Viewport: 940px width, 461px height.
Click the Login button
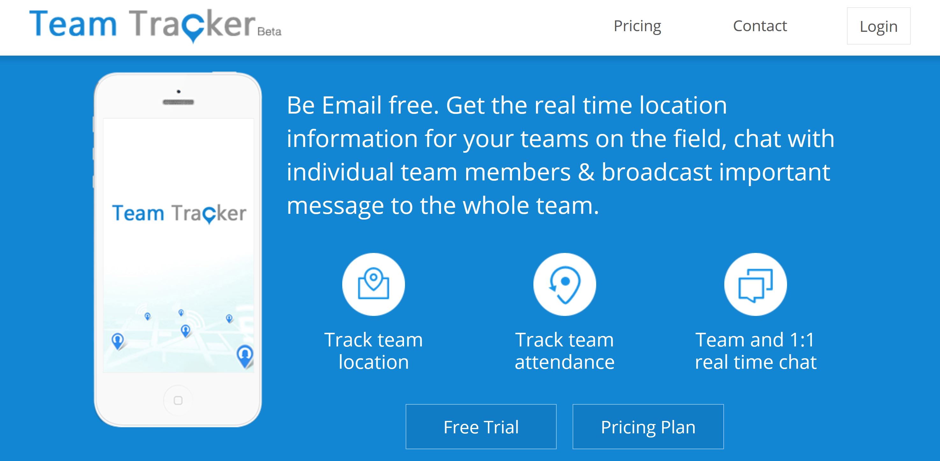click(x=878, y=26)
